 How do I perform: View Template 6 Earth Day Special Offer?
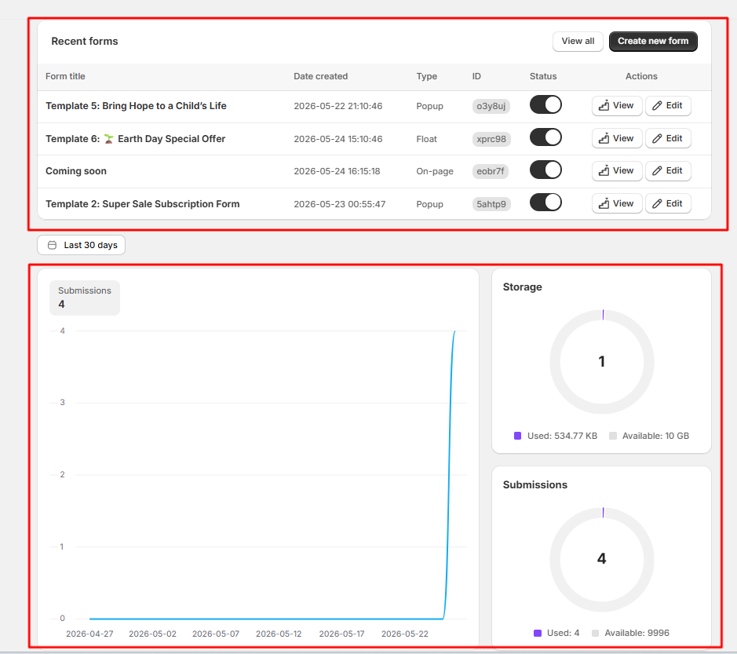[617, 138]
